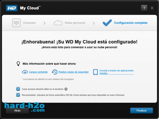Open the Cargue contenido link
The height and width of the screenshot is (119, 159).
click(38, 72)
